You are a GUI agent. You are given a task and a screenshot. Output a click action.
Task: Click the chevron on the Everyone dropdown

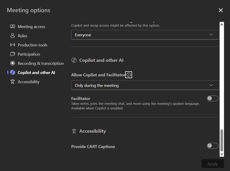tap(211, 34)
